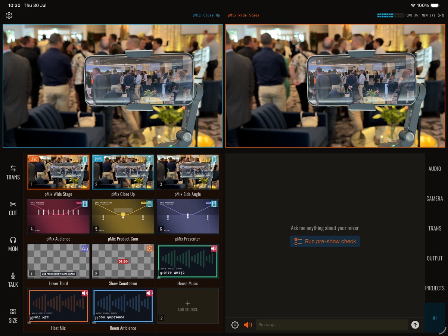
Task: Click the clock showing 10:30
Action: (14, 6)
